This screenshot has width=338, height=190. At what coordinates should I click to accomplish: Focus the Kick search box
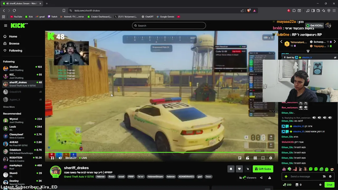169,26
